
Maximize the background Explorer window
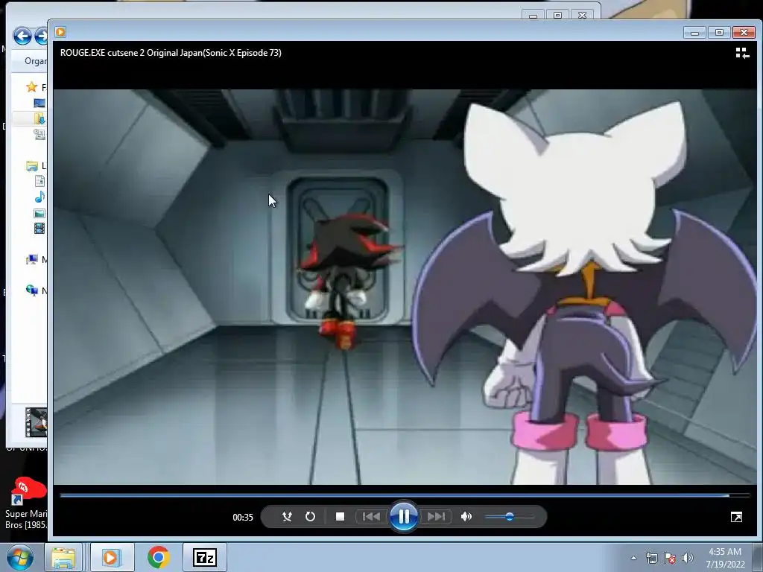[x=557, y=15]
